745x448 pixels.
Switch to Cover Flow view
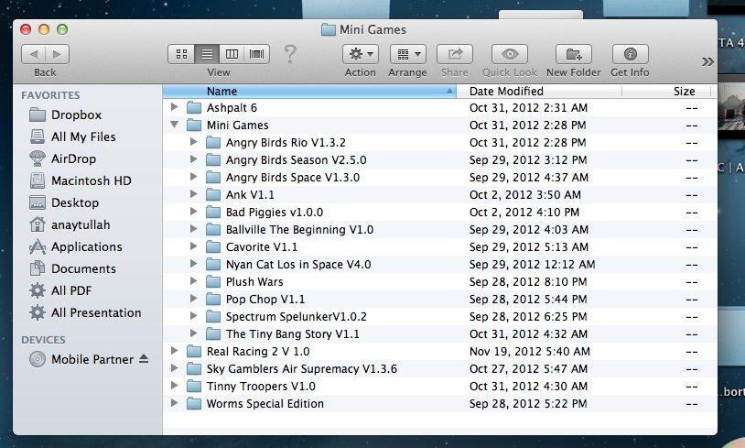pos(256,54)
